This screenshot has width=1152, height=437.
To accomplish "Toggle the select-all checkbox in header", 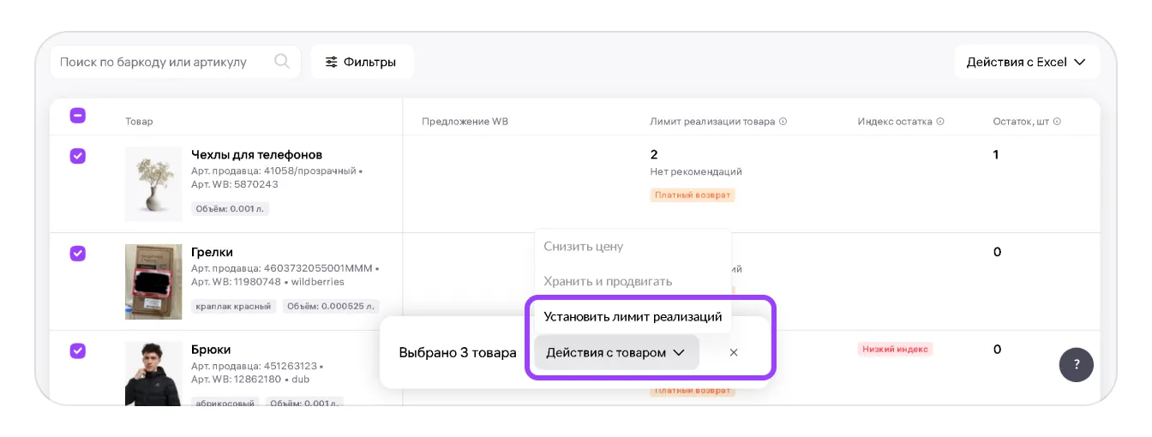I will pyautogui.click(x=77, y=116).
